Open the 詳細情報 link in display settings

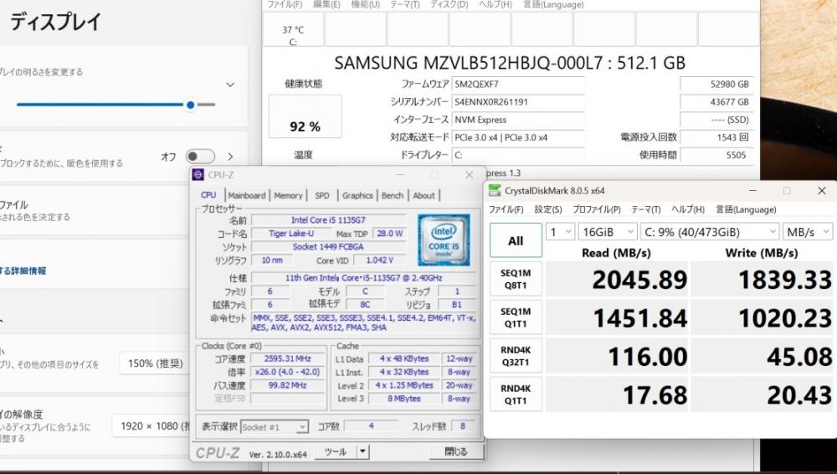tap(23, 271)
